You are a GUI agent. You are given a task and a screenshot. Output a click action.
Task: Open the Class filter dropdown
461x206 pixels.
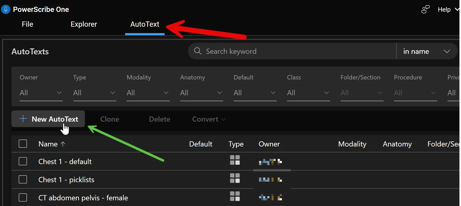(308, 93)
